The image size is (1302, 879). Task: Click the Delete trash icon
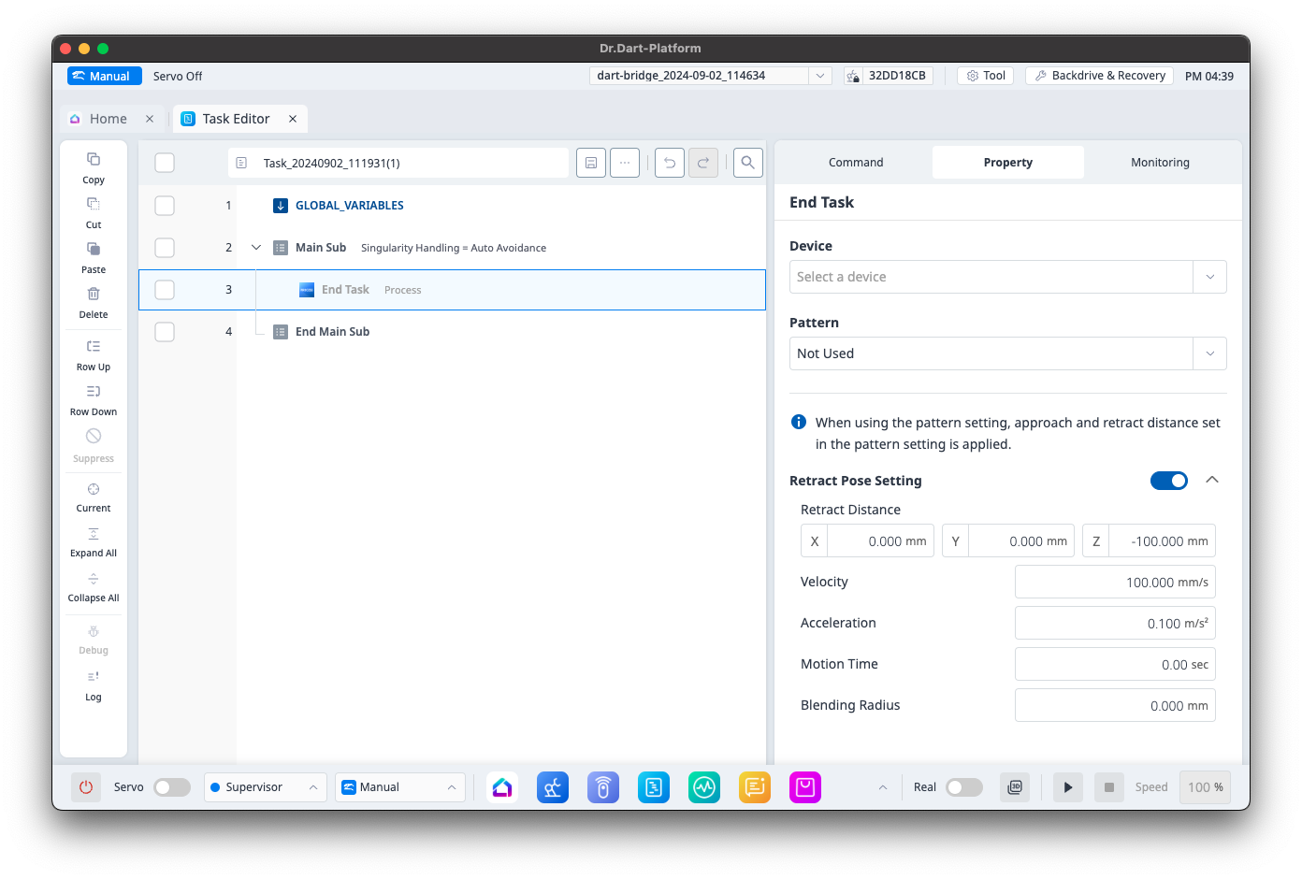[94, 295]
